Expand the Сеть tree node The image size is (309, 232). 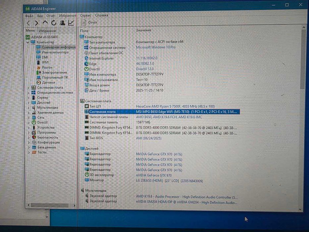point(28,118)
